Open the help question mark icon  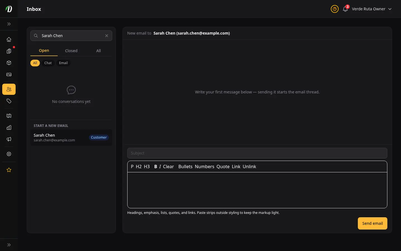click(335, 9)
